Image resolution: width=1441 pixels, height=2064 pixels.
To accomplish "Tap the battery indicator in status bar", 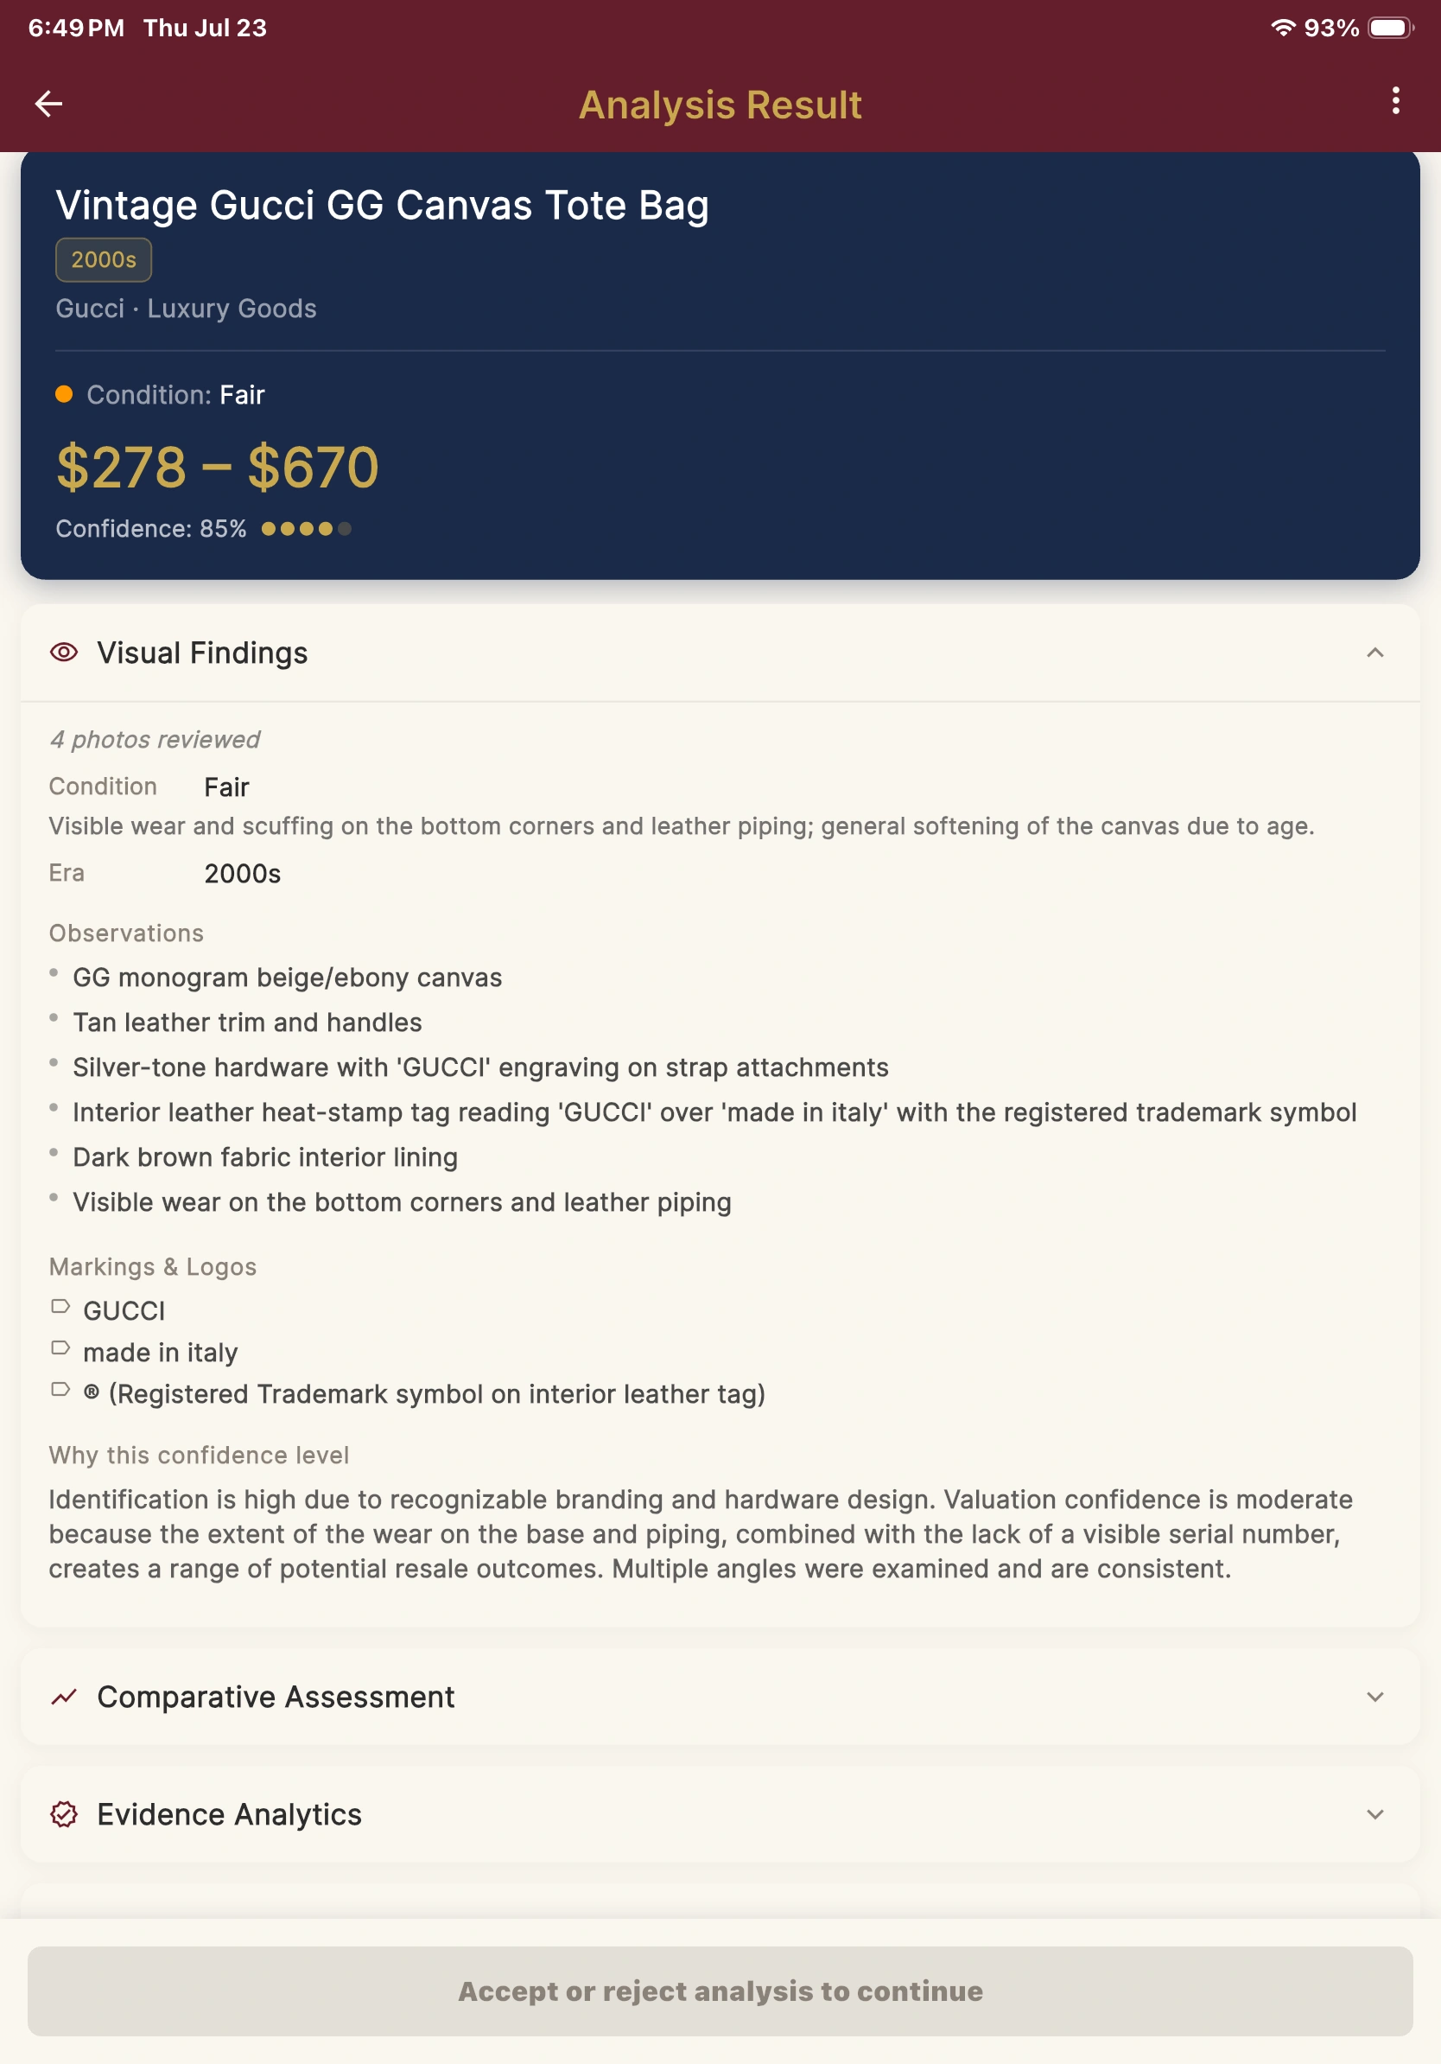I will (x=1391, y=28).
